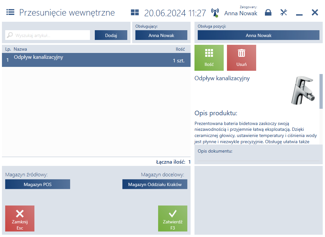Click Odpływ kanalizacyjny title in details panel
This screenshot has width=325, height=237.
pos(222,78)
